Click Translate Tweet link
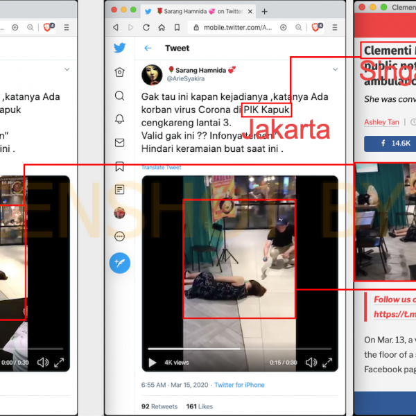The height and width of the screenshot is (416, 416). (x=161, y=167)
